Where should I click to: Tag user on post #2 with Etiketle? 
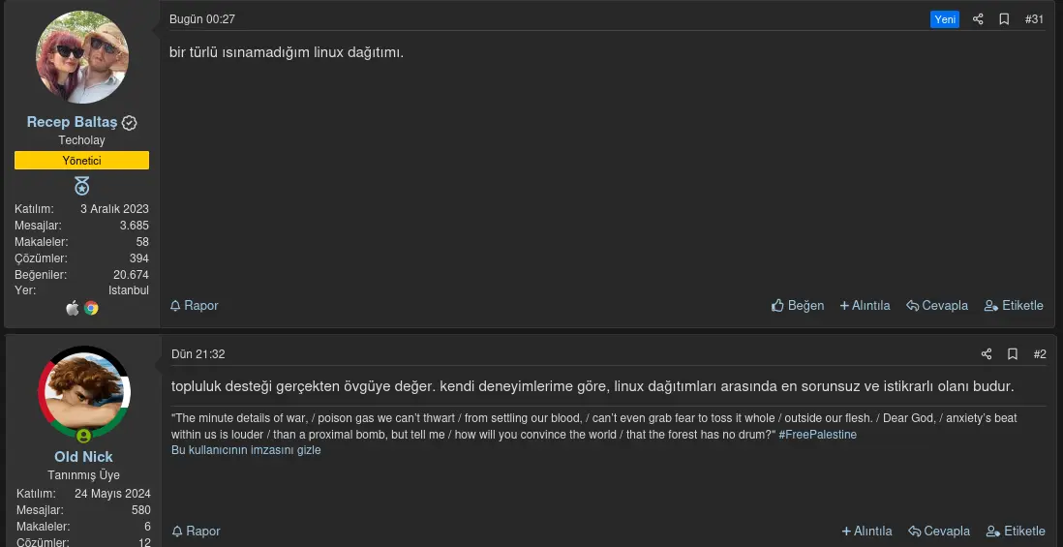1016,531
